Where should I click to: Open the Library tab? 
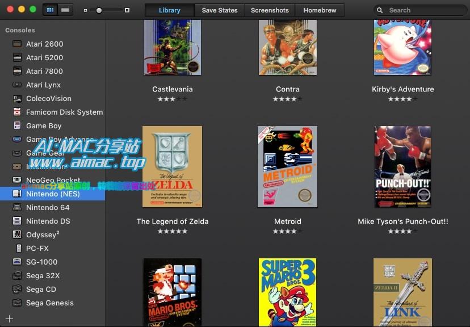point(170,10)
